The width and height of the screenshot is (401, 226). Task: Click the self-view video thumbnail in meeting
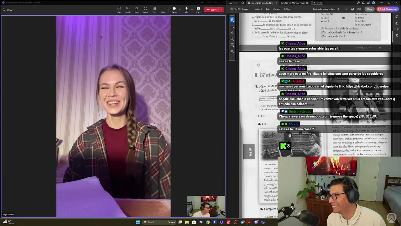click(206, 207)
